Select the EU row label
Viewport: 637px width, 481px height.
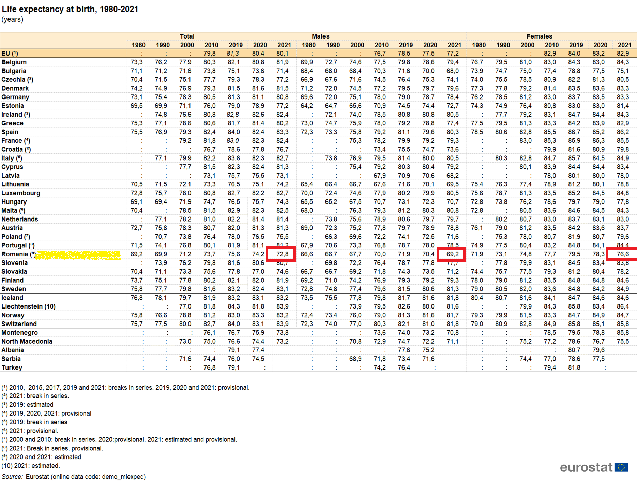[x=10, y=54]
